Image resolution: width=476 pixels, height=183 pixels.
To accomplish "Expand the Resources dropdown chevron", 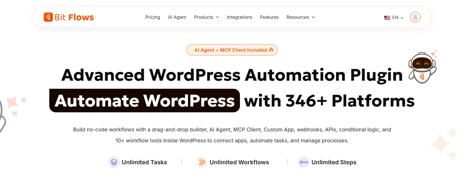I will coord(313,17).
